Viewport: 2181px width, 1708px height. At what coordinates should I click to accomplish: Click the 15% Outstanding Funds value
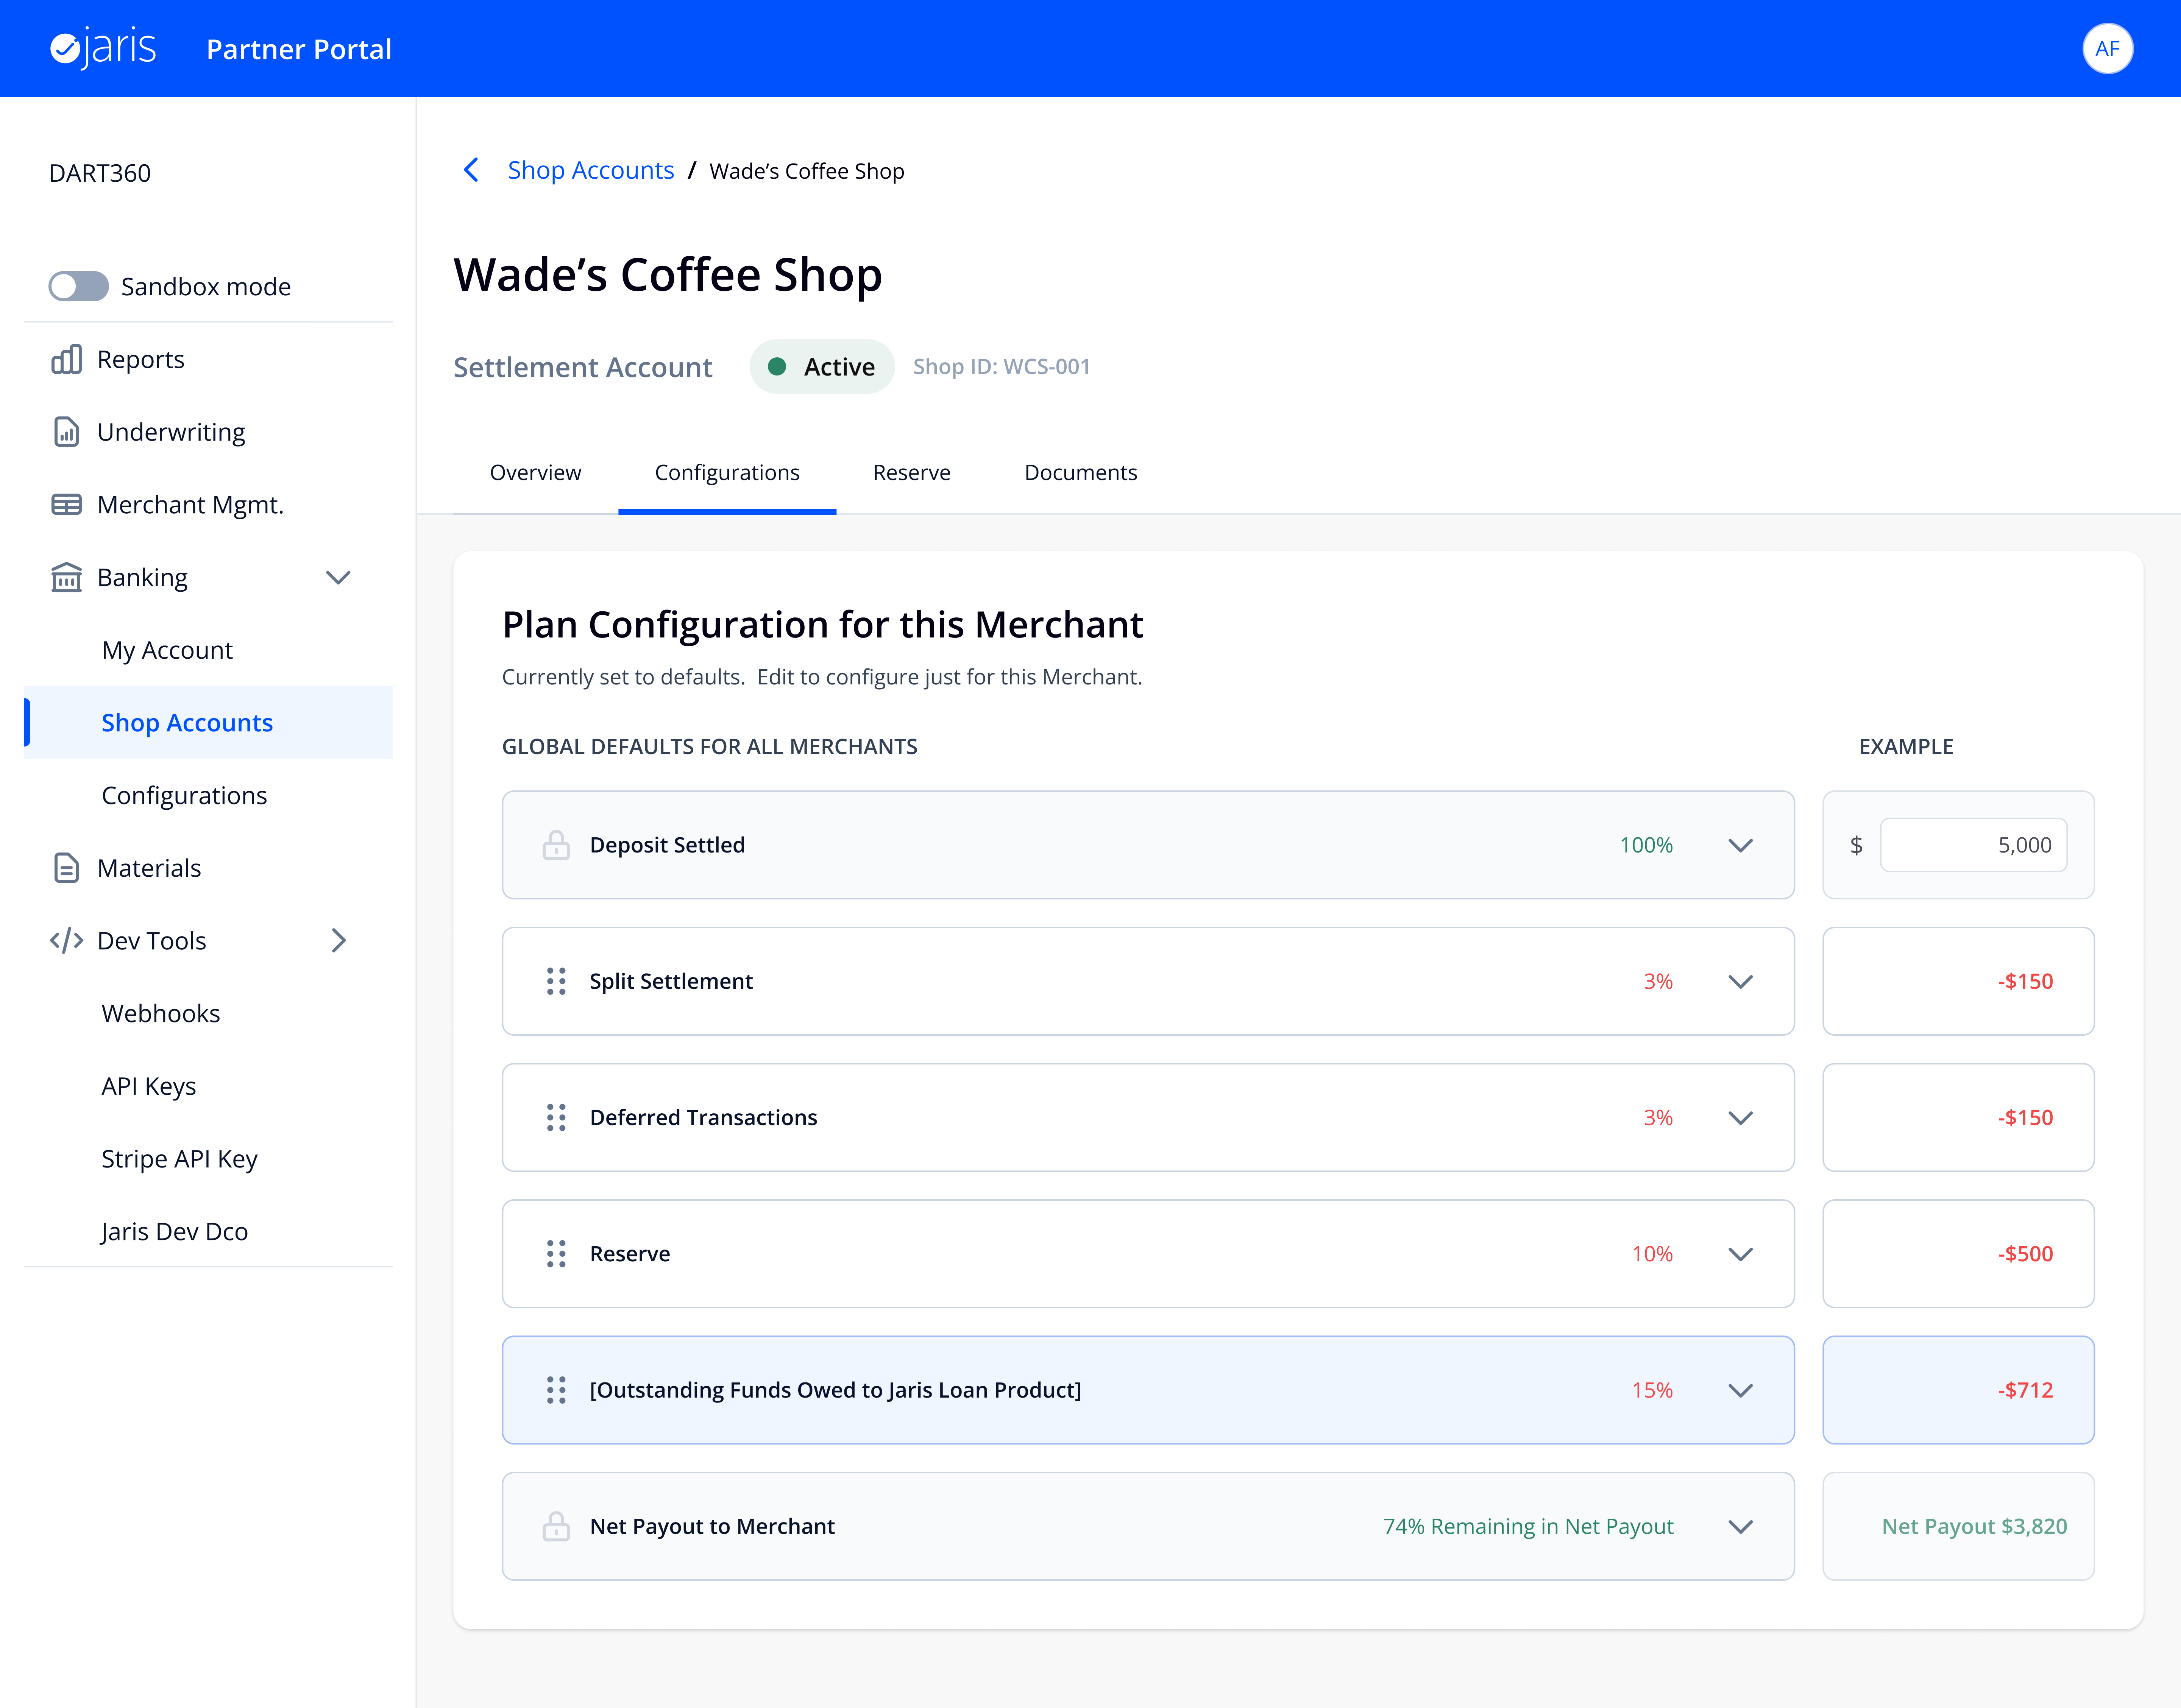[1652, 1390]
